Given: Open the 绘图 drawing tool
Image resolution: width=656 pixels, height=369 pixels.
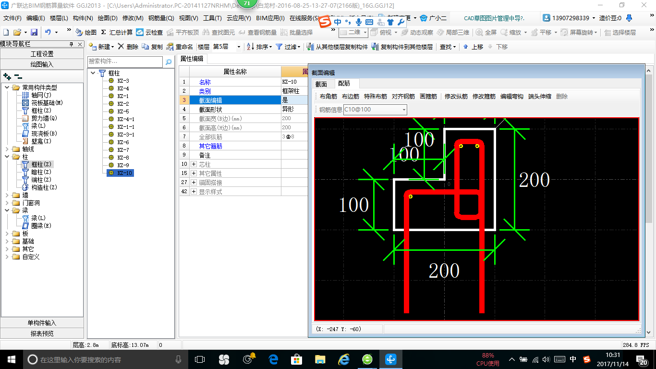Looking at the screenshot, I should tap(86, 32).
